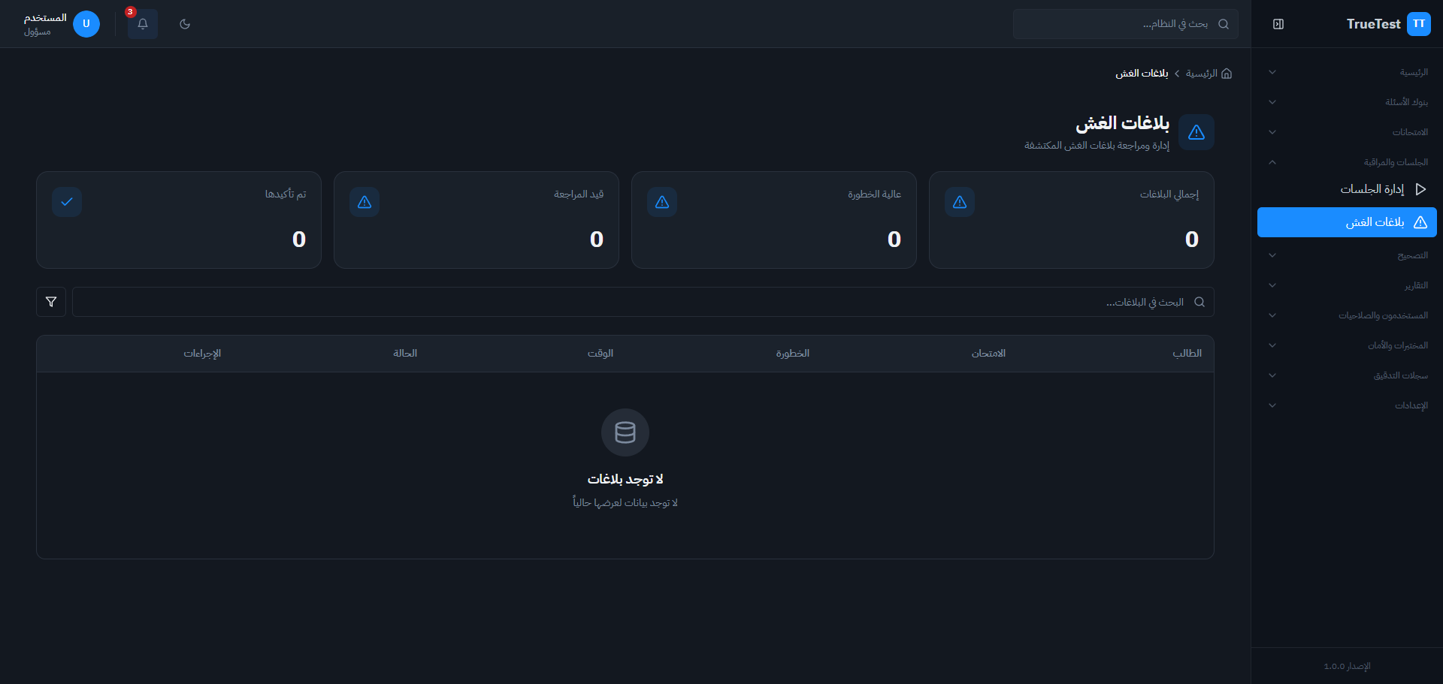
Task: Click المستخدم user name text
Action: point(45,18)
